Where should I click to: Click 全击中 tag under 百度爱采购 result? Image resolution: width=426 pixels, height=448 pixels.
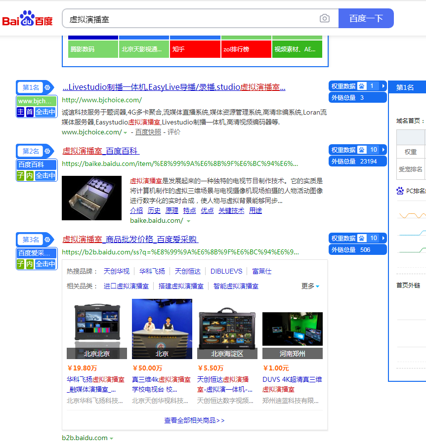tap(45, 264)
